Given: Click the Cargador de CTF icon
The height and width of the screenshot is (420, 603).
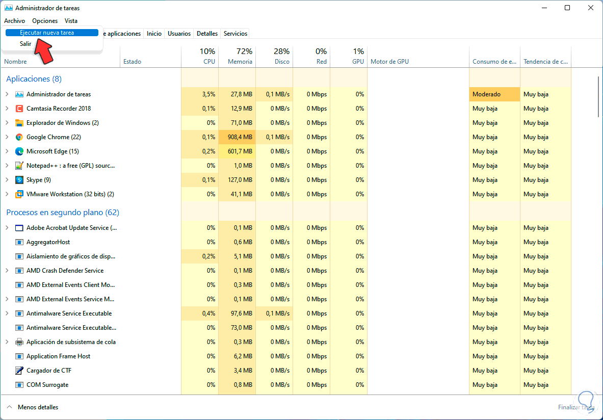Looking at the screenshot, I should coord(19,371).
